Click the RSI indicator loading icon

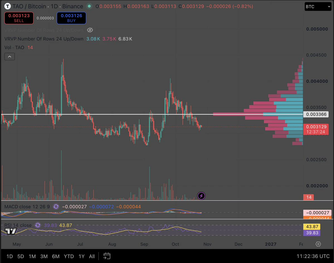38,225
